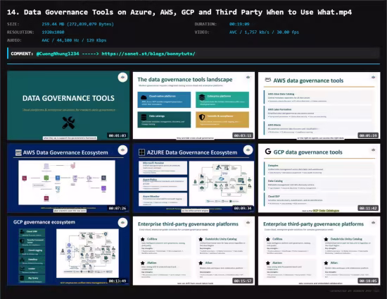Click the AWS Lake Formation entry
Screen dimensions: 387x299
[318, 113]
